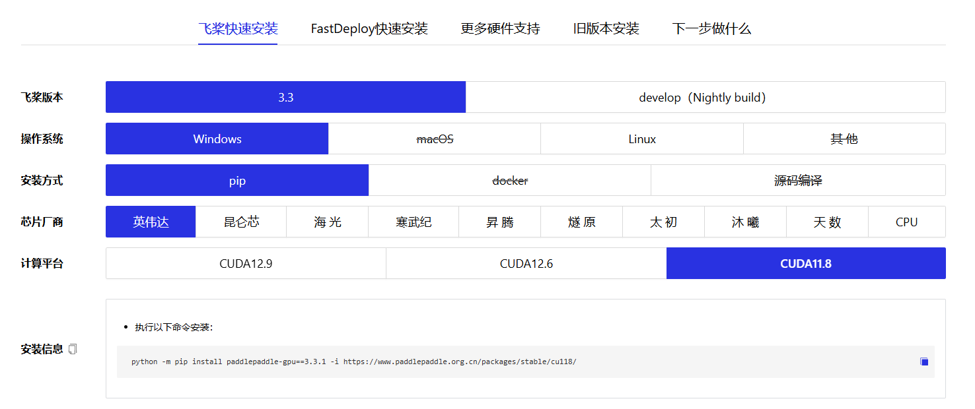This screenshot has height=409, width=975.
Task: Click the 安装信息 label text
Action: [x=42, y=349]
